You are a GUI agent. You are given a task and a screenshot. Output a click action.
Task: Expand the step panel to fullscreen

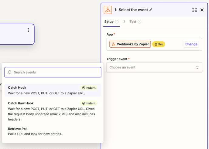coord(194,10)
